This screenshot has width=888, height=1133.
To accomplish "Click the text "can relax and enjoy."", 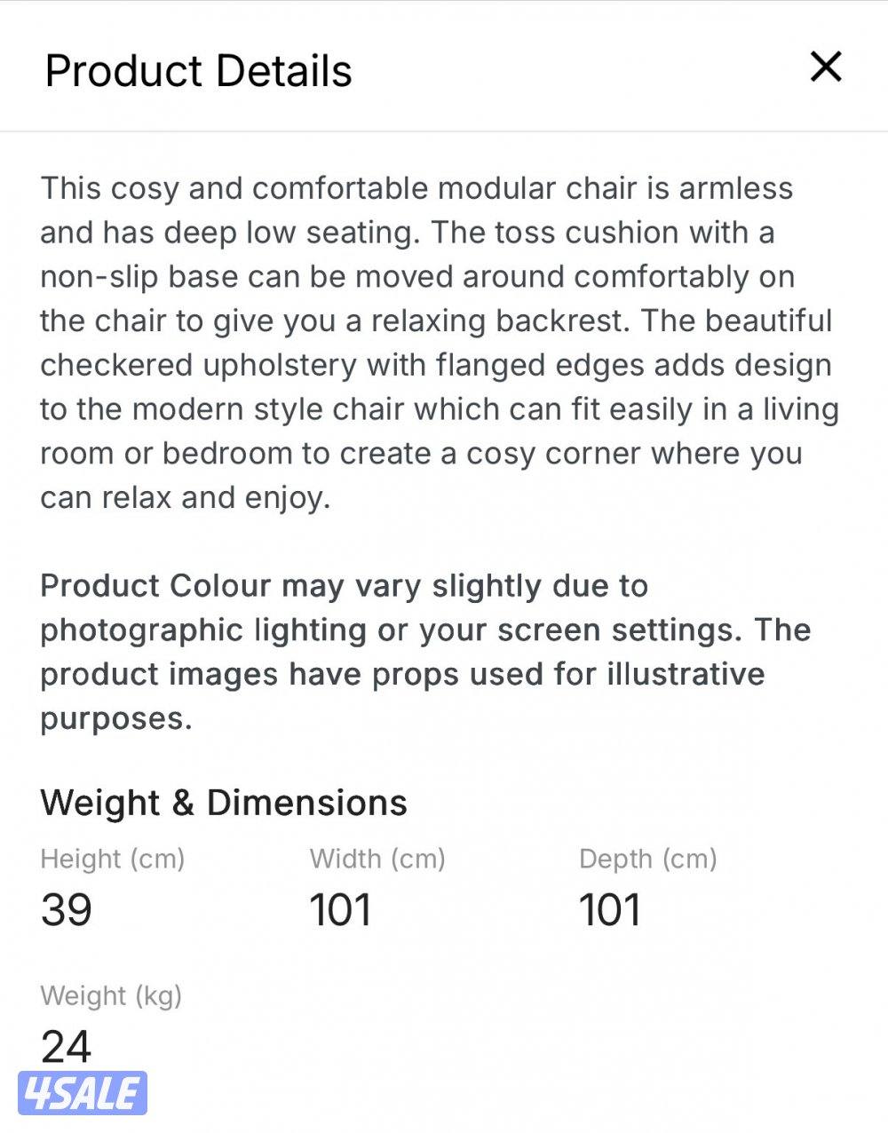I will coord(185,497).
